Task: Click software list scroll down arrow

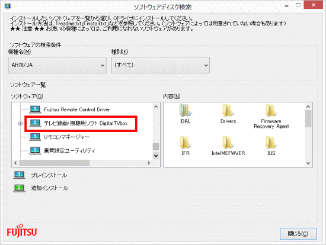Action: point(156,156)
